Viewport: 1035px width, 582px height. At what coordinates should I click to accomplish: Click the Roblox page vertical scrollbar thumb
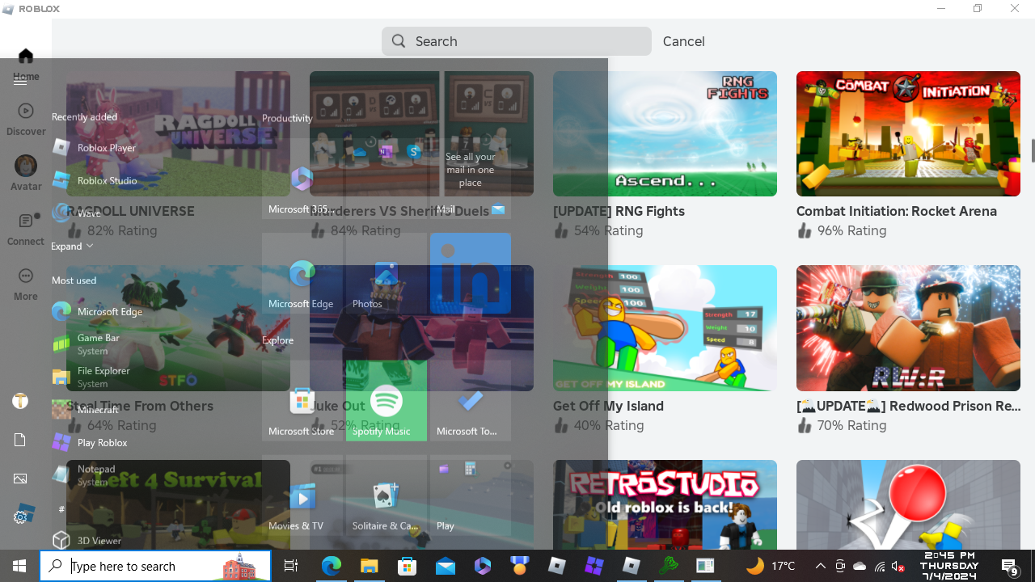(x=1032, y=150)
